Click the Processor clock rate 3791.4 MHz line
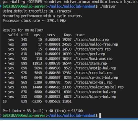 (x=34, y=21)
